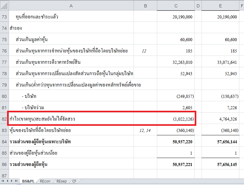Screen dimensions: 244x185
Task: Go to next sheet tab arrow
Action: click(x=11, y=181)
